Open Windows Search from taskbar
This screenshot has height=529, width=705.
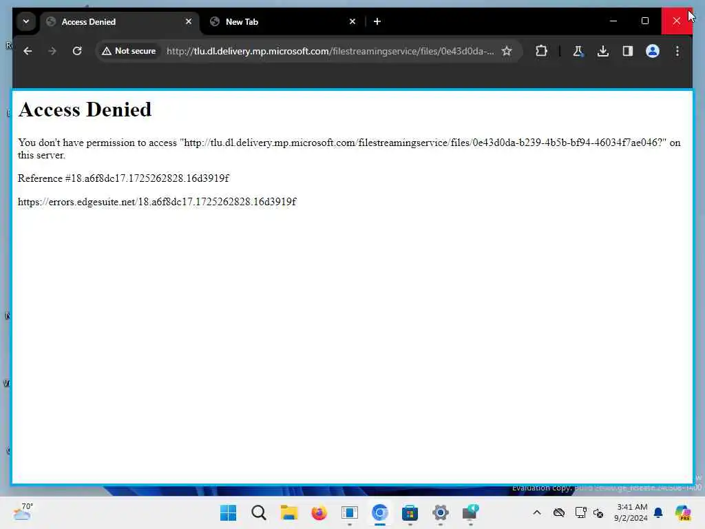coord(259,512)
